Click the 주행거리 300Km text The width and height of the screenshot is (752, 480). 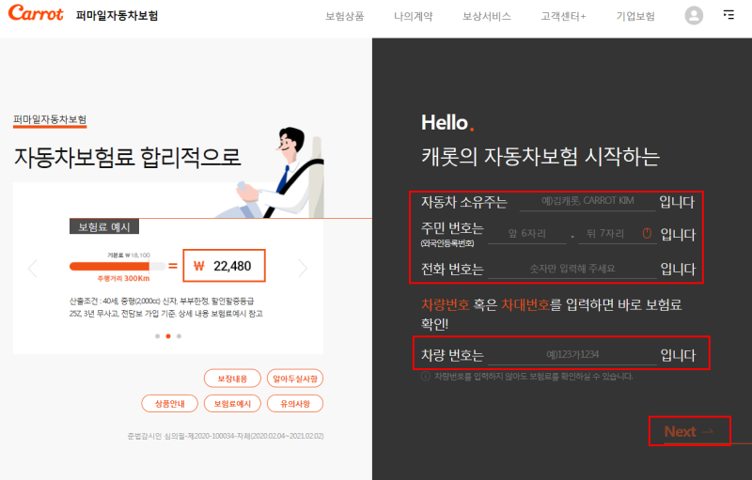pos(123,278)
